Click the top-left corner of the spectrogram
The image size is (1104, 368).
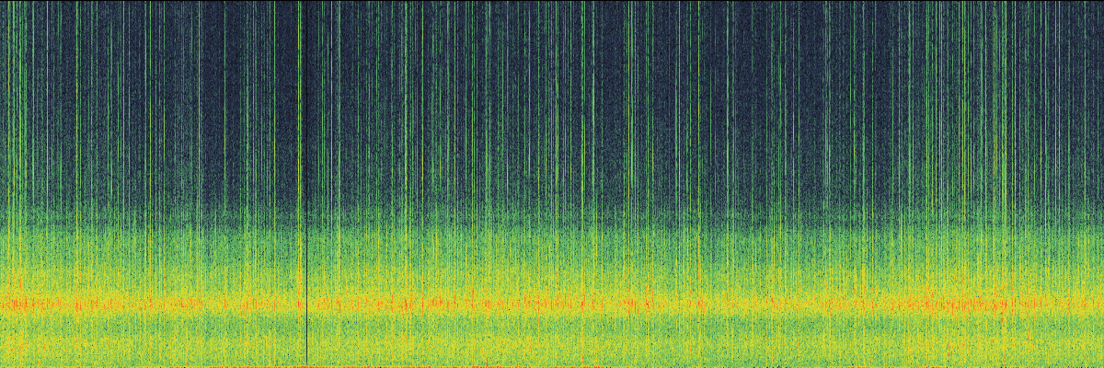pos(1,1)
